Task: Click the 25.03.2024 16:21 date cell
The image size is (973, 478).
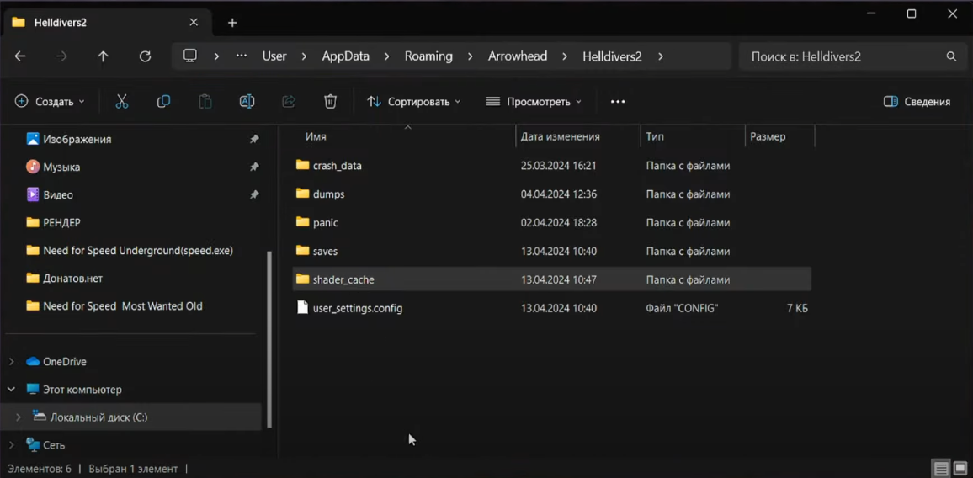Action: pyautogui.click(x=559, y=166)
